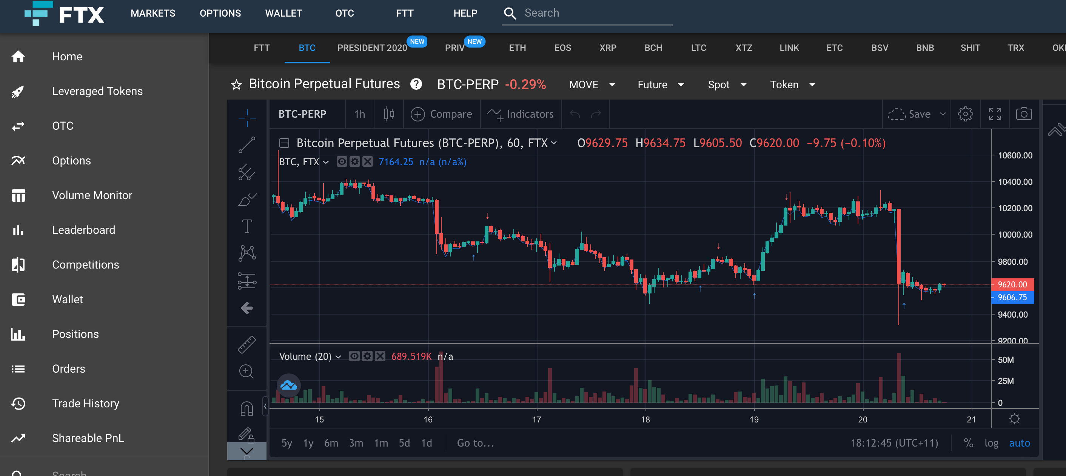
Task: Favorite Bitcoin Perpetual Futures with star
Action: pos(236,85)
